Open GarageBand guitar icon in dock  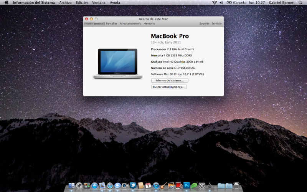coord(163,185)
